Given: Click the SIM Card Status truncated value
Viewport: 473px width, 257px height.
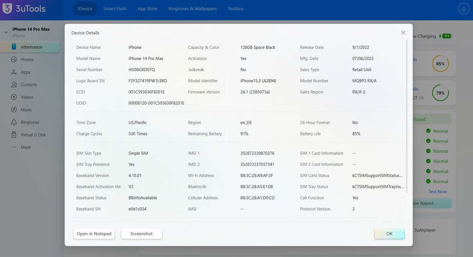Looking at the screenshot, I should [377, 175].
